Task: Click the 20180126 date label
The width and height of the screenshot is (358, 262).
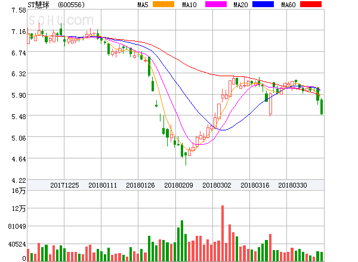Action: point(140,185)
